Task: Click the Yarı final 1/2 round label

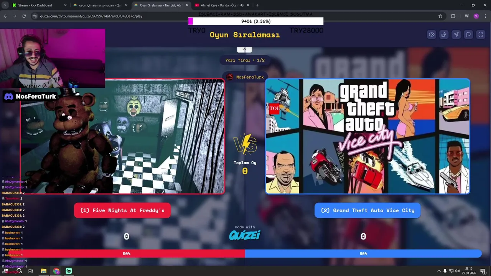Action: pos(245,60)
